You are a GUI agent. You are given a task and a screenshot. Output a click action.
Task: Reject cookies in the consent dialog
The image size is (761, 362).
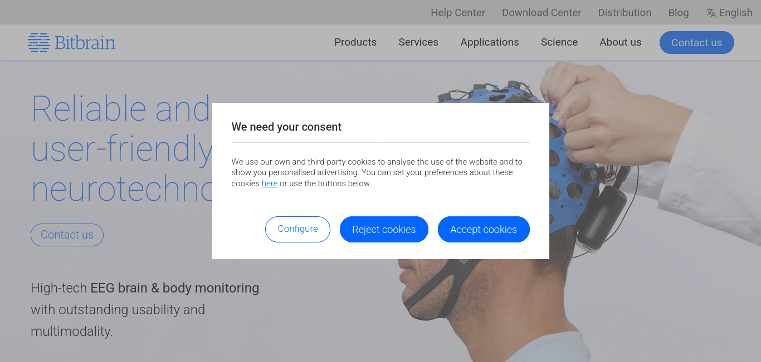coord(384,229)
